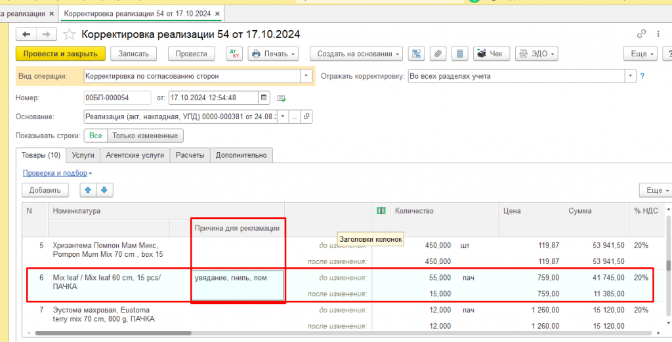The image size is (672, 342).
Task: Click the Провести и закрыть button
Action: point(60,54)
